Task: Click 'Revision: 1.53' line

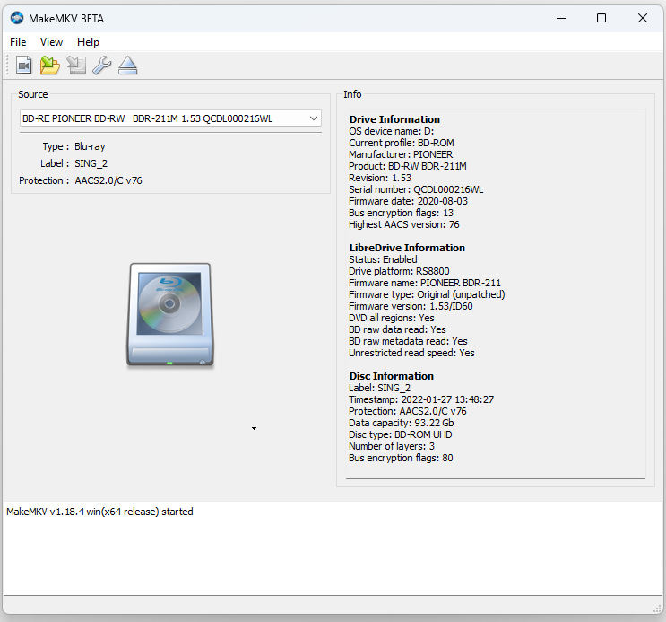Action: 380,178
